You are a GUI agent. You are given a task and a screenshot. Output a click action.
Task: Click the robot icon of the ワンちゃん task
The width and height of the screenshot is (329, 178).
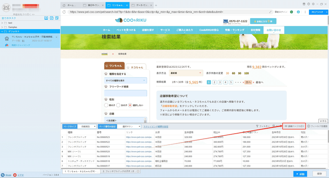[x=7, y=39]
